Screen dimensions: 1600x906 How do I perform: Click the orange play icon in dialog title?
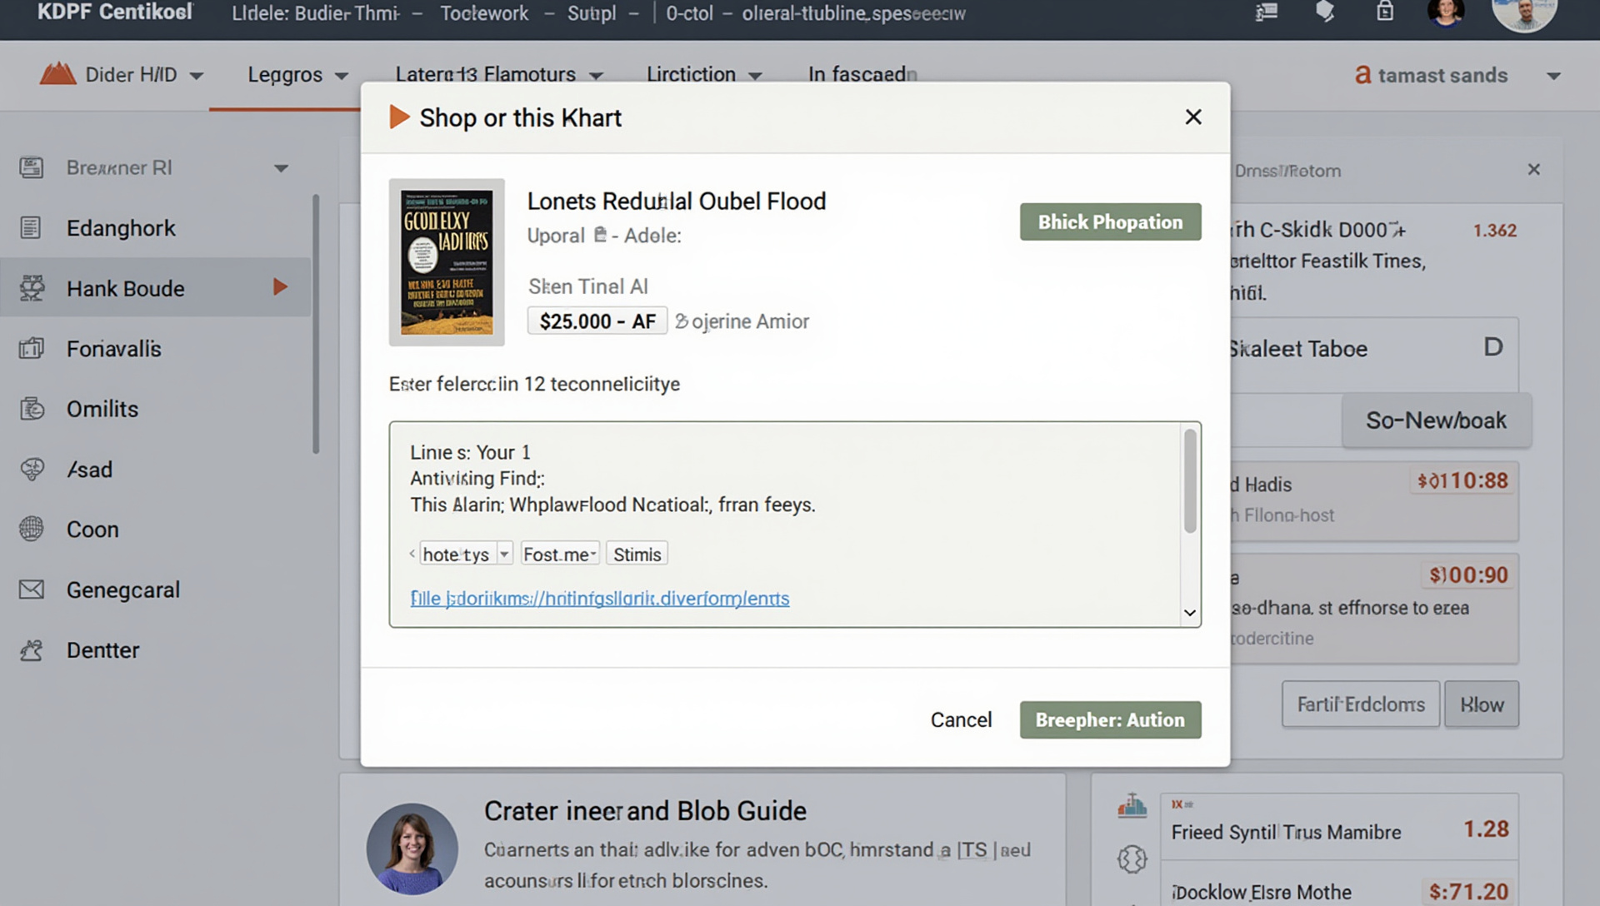[399, 117]
